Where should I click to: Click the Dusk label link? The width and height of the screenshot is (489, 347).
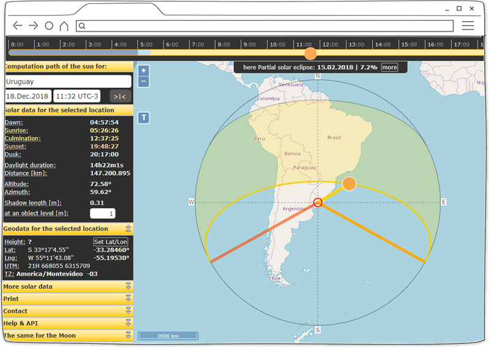click(13, 154)
